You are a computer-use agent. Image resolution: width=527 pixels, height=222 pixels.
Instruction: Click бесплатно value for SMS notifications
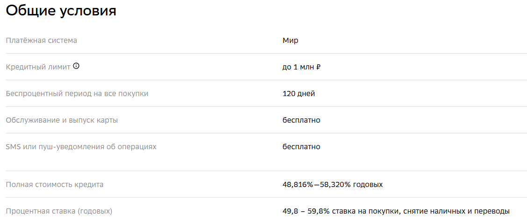pos(301,147)
